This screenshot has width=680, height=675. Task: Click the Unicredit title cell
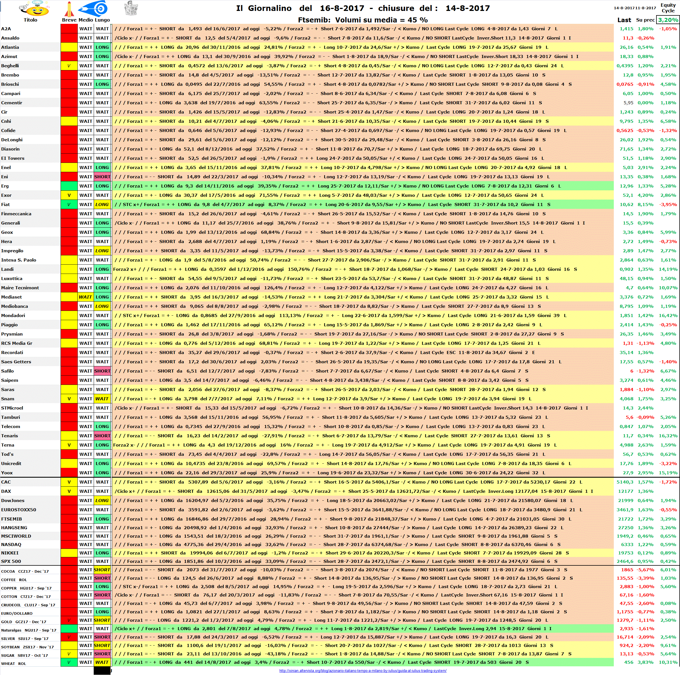30,464
